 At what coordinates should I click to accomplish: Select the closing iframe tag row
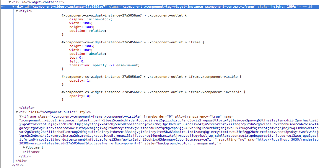coord(31,152)
